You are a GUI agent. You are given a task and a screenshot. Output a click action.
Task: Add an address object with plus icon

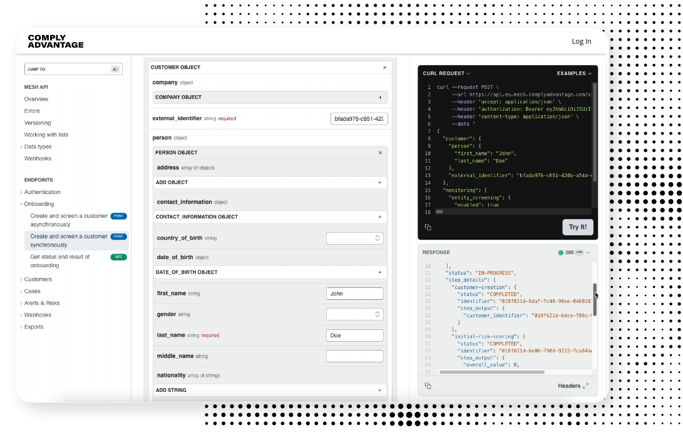point(380,182)
